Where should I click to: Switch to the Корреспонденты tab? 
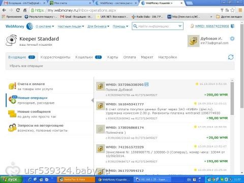pos(55,57)
